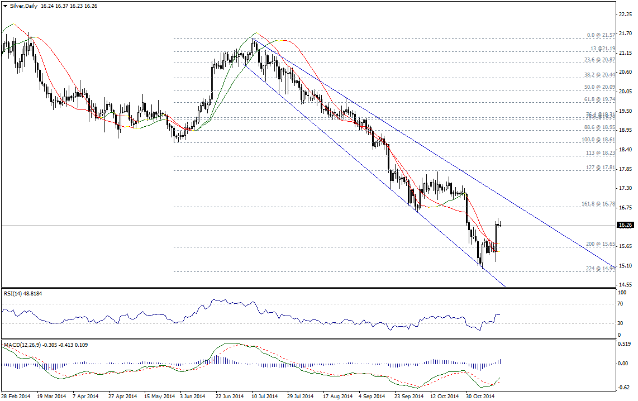The width and height of the screenshot is (638, 401).
Task: Select the Fibonacci label 113 @ 18.23
Action: 601,153
